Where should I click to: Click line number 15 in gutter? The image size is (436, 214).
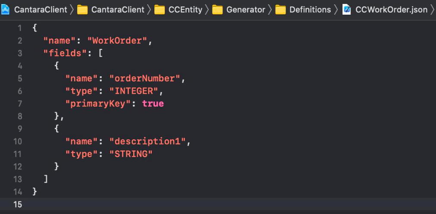18,204
